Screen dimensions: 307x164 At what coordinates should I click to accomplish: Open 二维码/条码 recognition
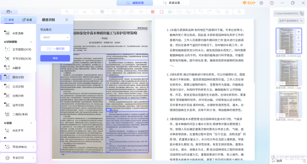pos(18,114)
